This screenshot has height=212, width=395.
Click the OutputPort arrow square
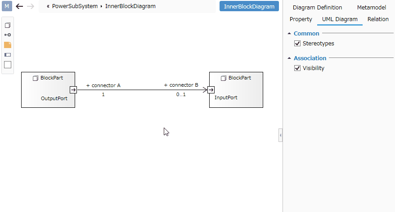click(x=73, y=90)
